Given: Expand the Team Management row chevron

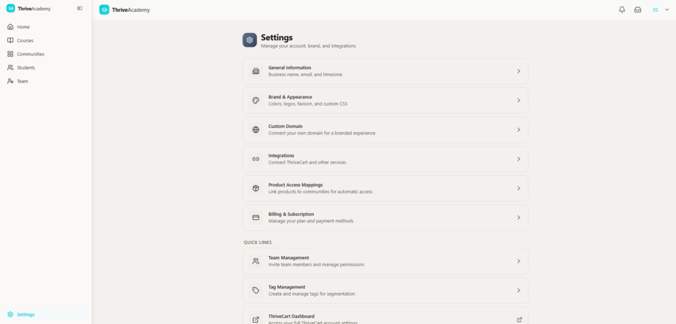Looking at the screenshot, I should (518, 261).
